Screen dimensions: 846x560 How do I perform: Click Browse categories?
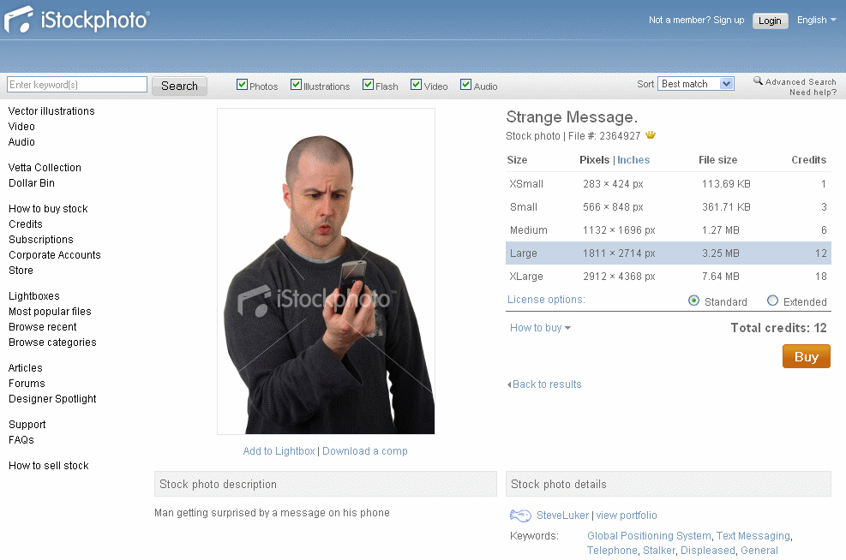(x=52, y=343)
